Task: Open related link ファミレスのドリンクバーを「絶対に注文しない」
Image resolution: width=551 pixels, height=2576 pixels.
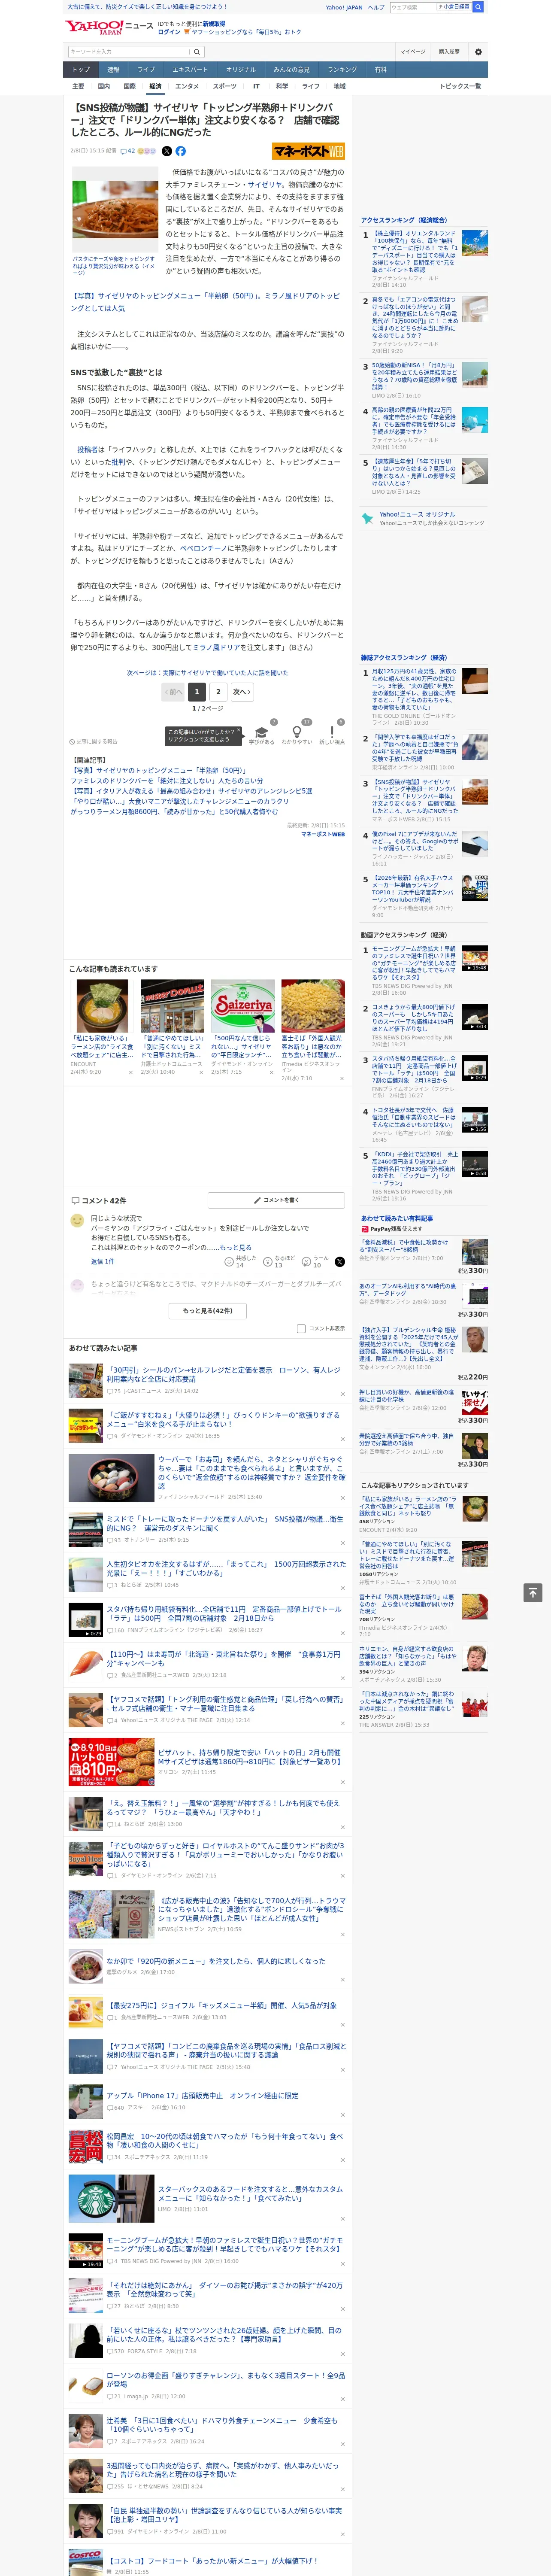Action: click(x=167, y=781)
